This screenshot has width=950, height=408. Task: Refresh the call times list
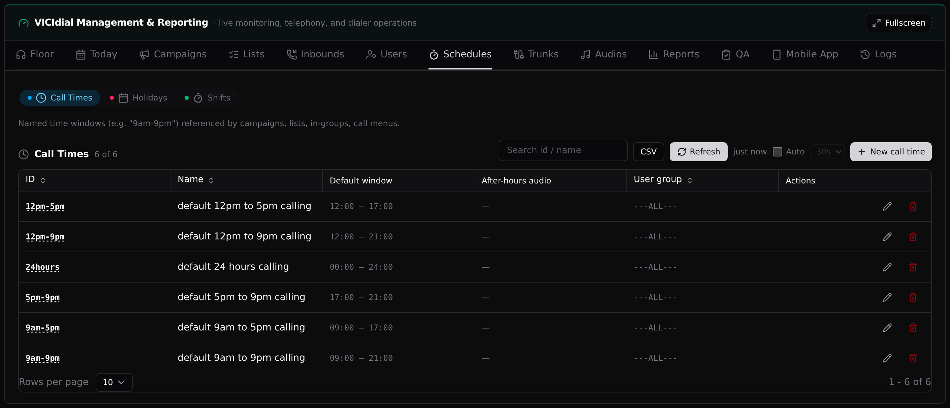[x=698, y=152]
